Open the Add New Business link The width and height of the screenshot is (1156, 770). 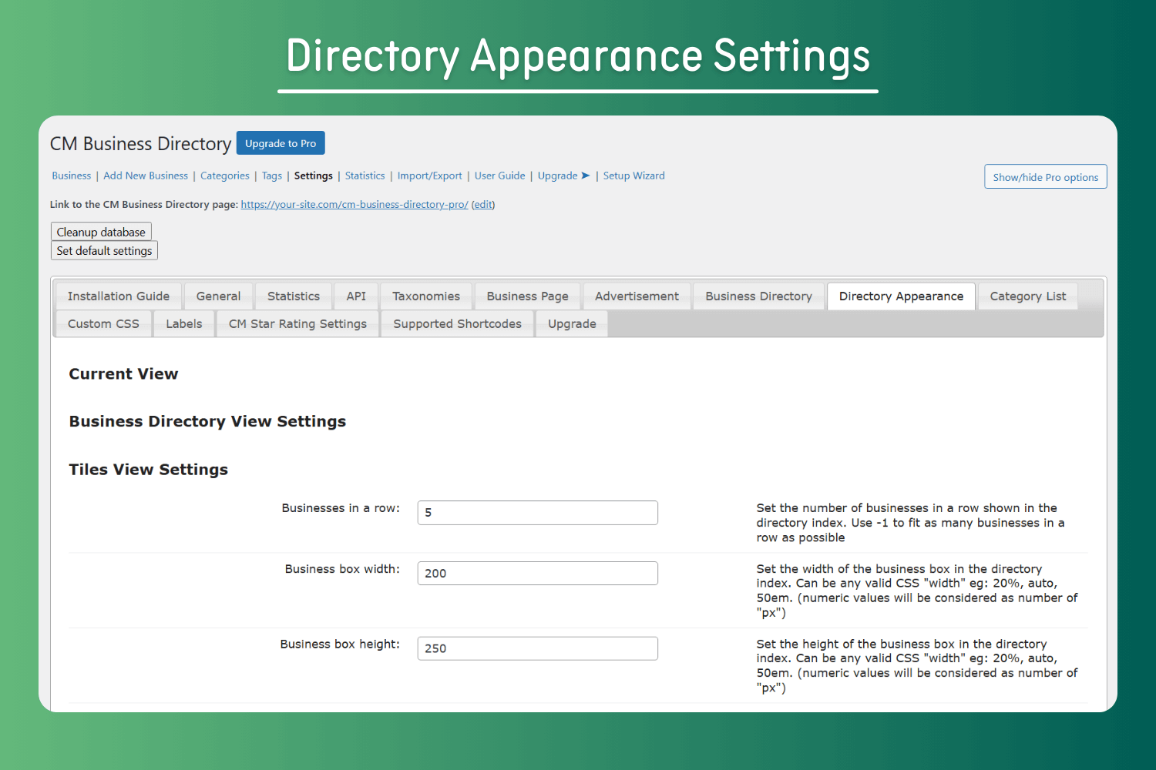(146, 176)
